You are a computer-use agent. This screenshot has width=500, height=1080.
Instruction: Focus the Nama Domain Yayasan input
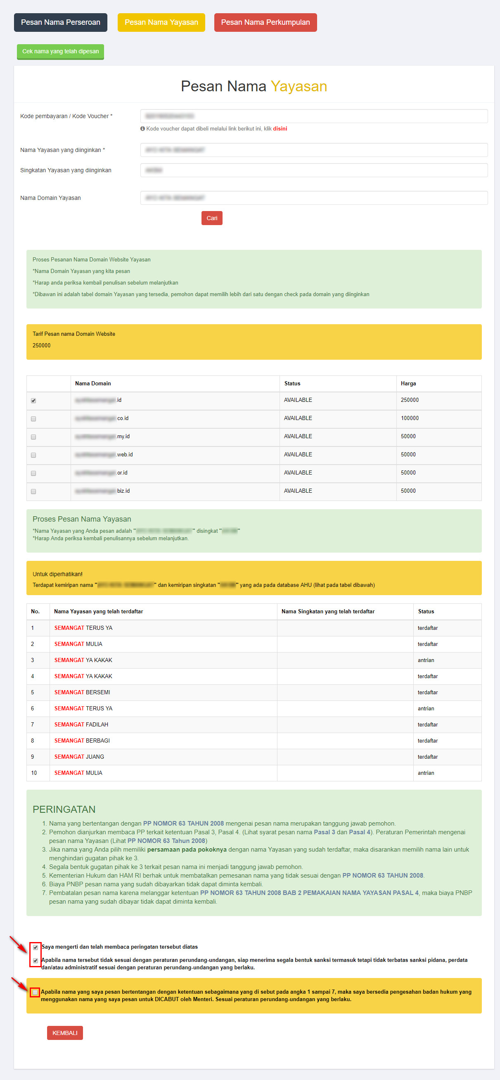[x=314, y=198]
